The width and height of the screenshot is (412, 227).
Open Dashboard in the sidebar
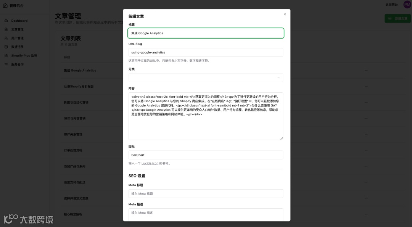point(19,21)
